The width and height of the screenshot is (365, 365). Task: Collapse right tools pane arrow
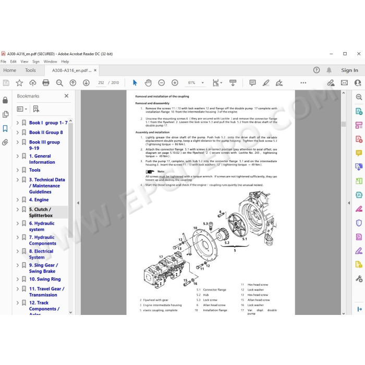coord(349,203)
